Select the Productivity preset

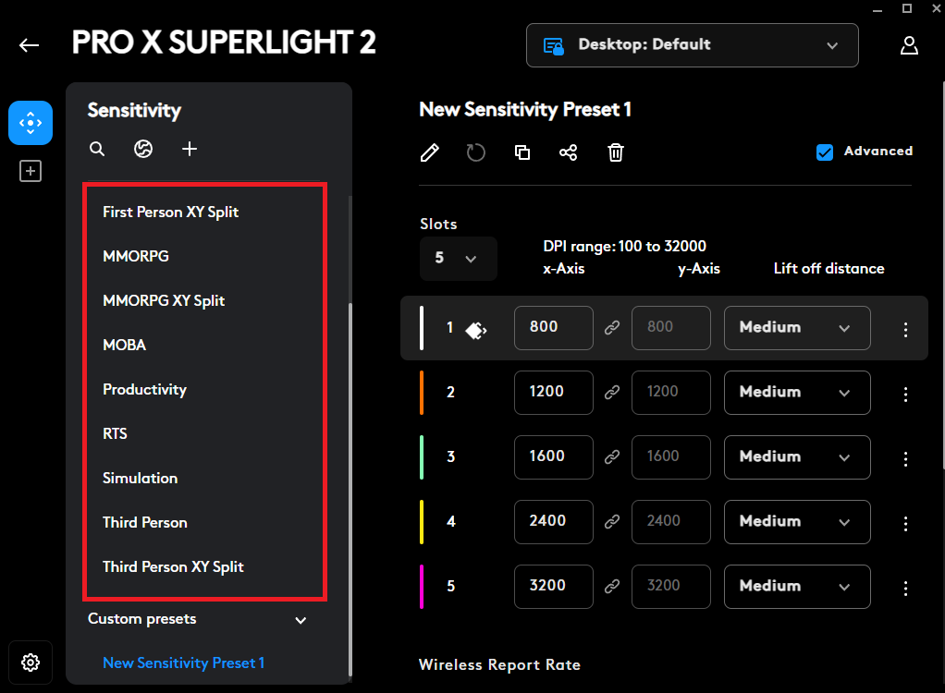(x=144, y=390)
